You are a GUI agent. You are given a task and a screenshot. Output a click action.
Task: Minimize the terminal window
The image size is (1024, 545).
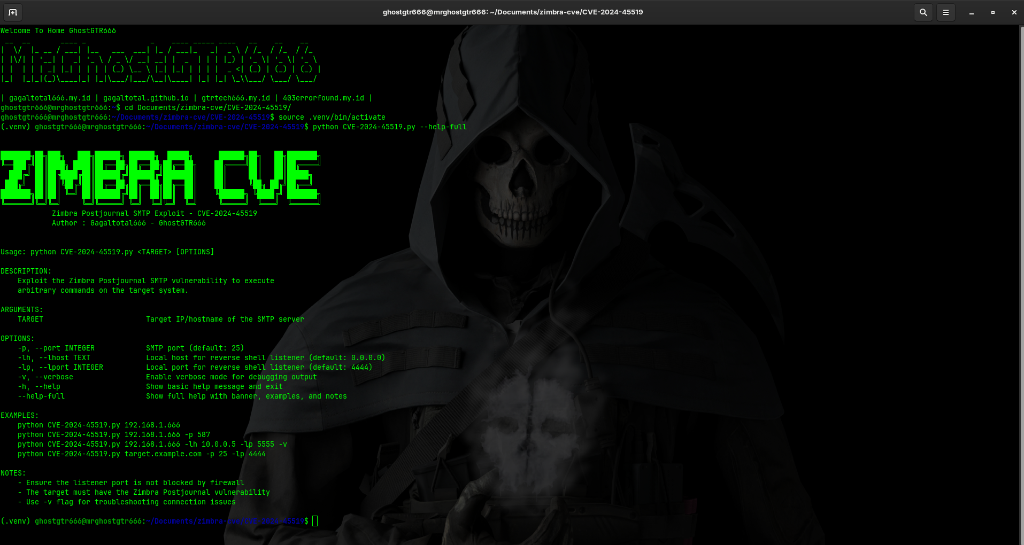[x=971, y=12]
